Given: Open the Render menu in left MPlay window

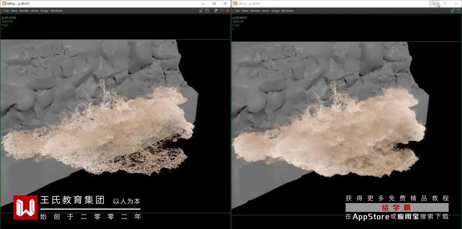Looking at the screenshot, I should tap(24, 11).
